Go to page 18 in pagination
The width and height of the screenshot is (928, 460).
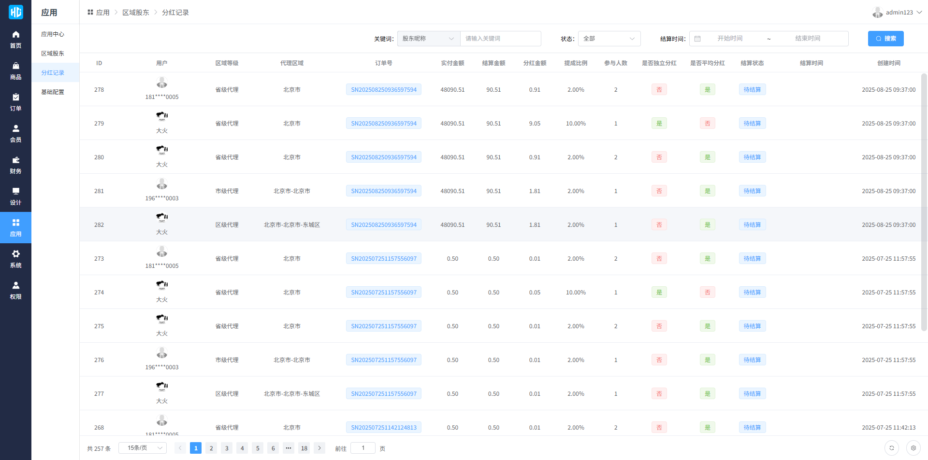(304, 448)
